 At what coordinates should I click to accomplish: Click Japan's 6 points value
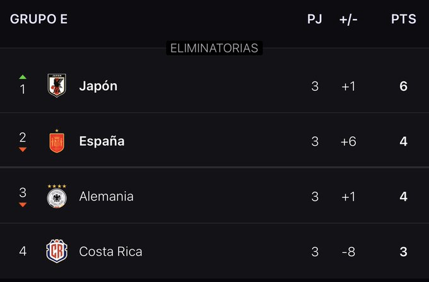(x=403, y=86)
